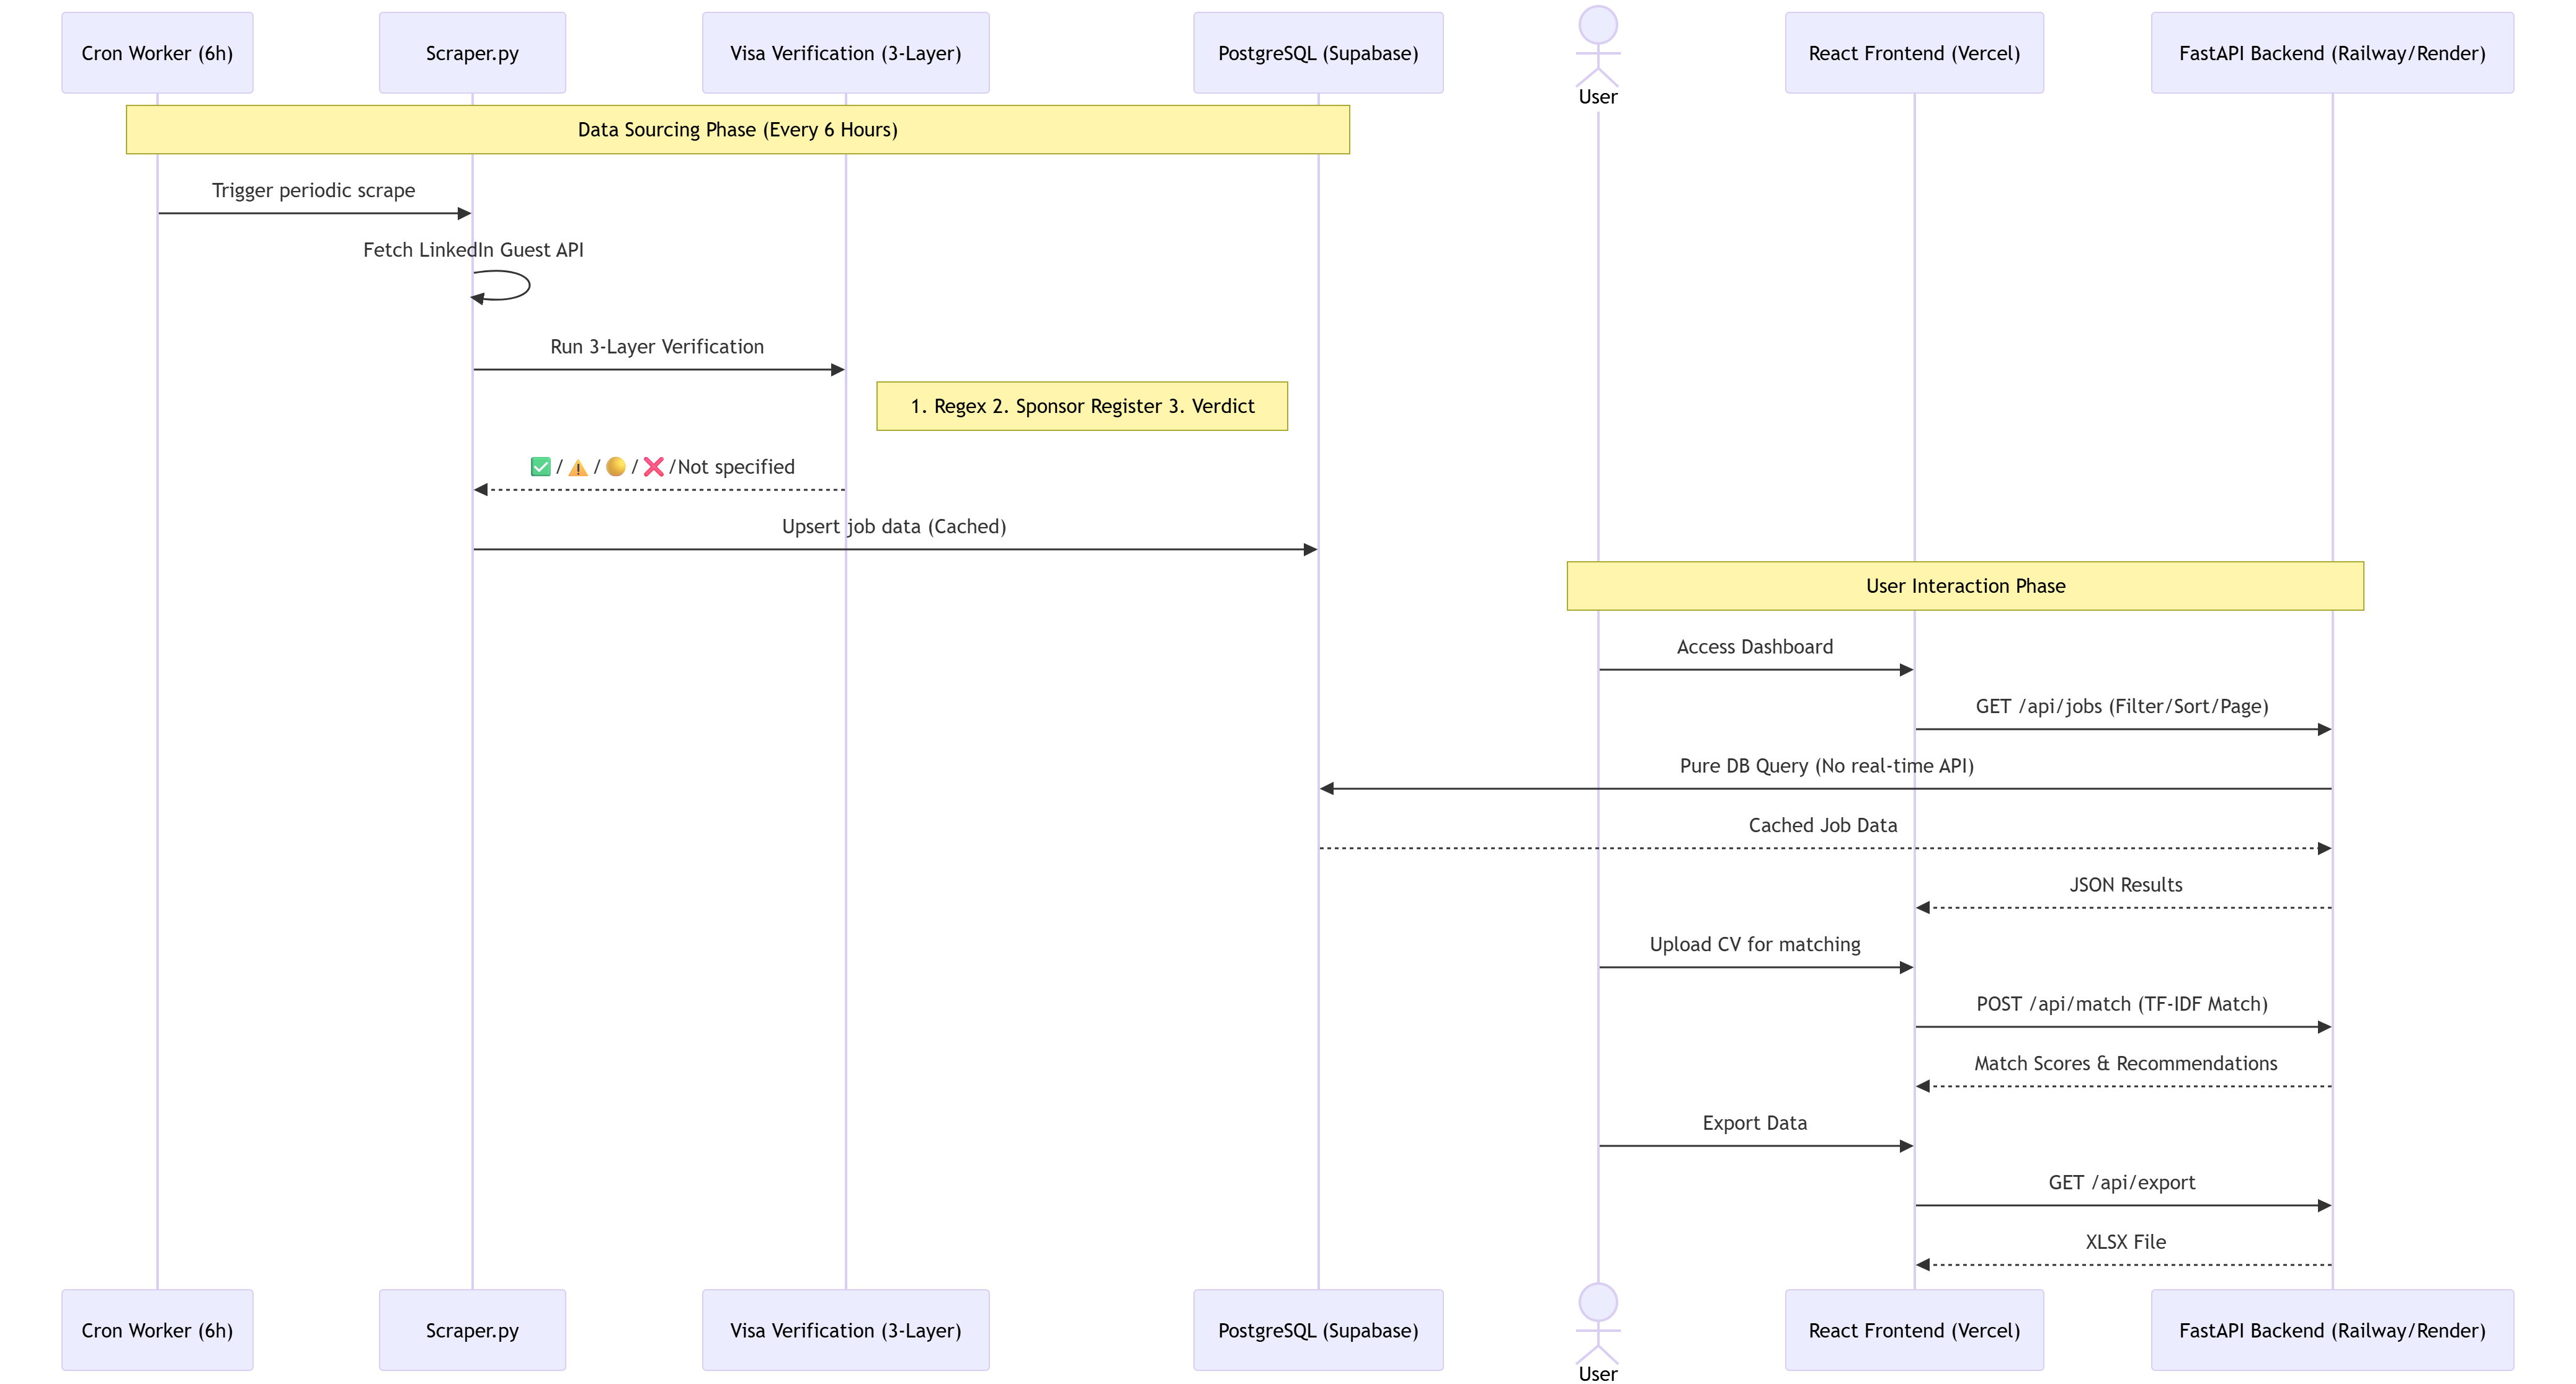Select the top Cron Worker (6h) box

pos(157,53)
